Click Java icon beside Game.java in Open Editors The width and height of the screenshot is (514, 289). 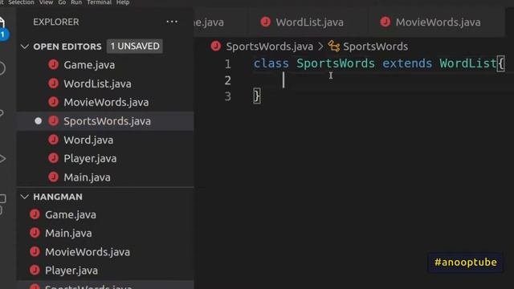(53, 64)
